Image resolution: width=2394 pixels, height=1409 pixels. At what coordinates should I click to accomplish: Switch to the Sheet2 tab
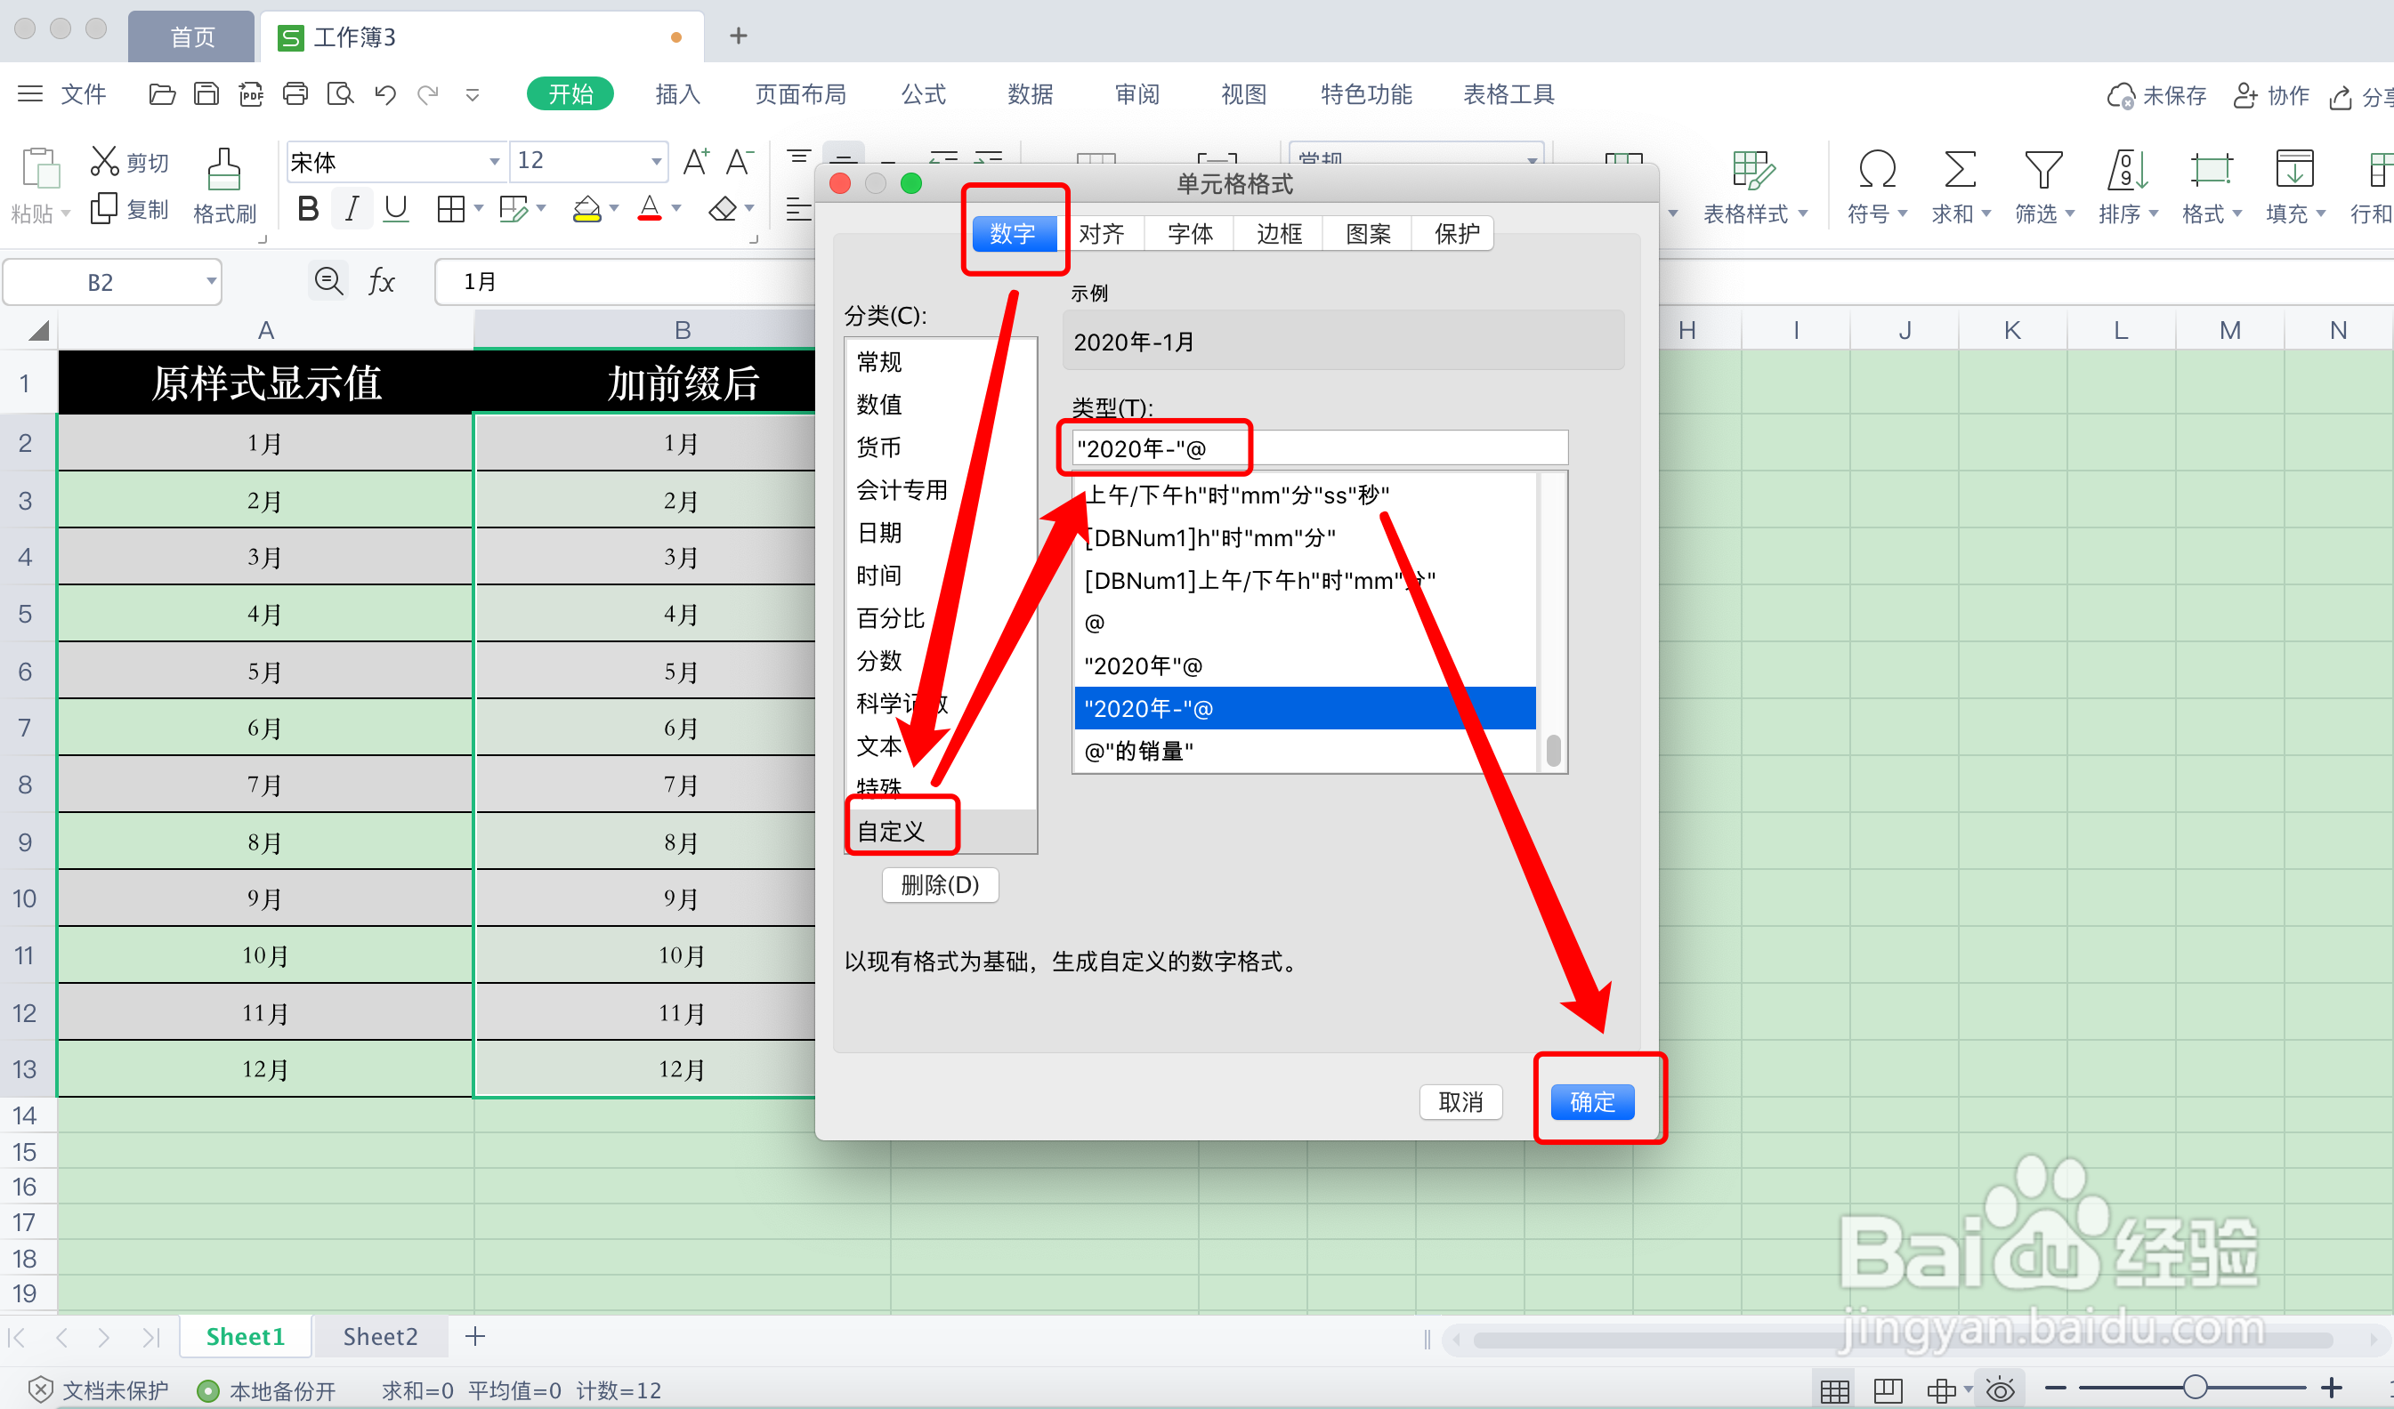coord(380,1336)
